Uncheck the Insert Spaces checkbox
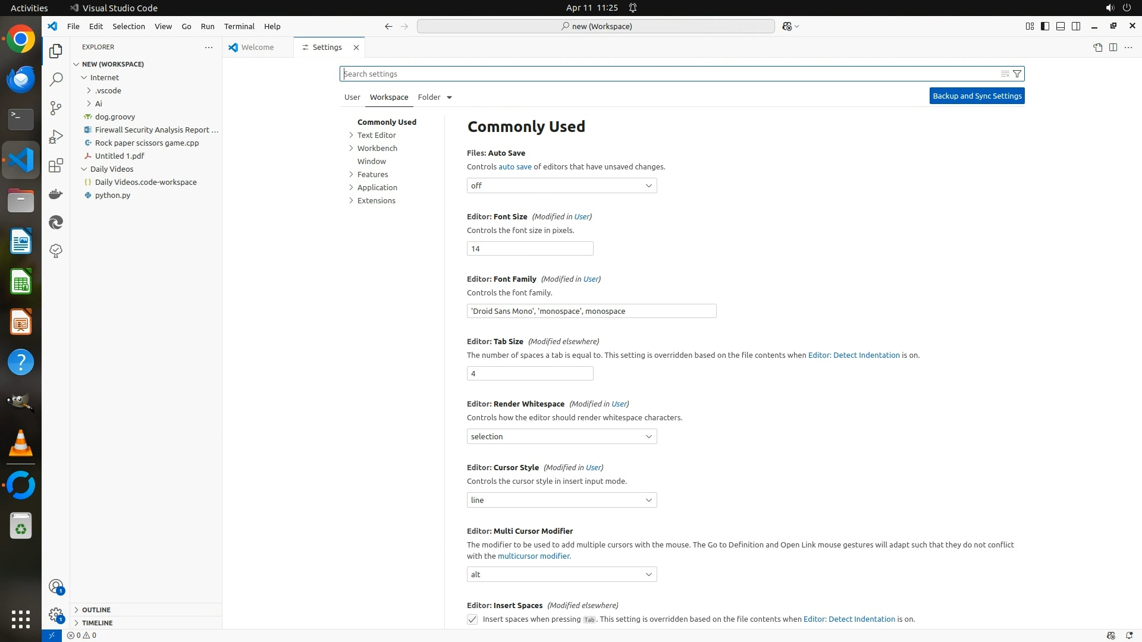 [472, 619]
